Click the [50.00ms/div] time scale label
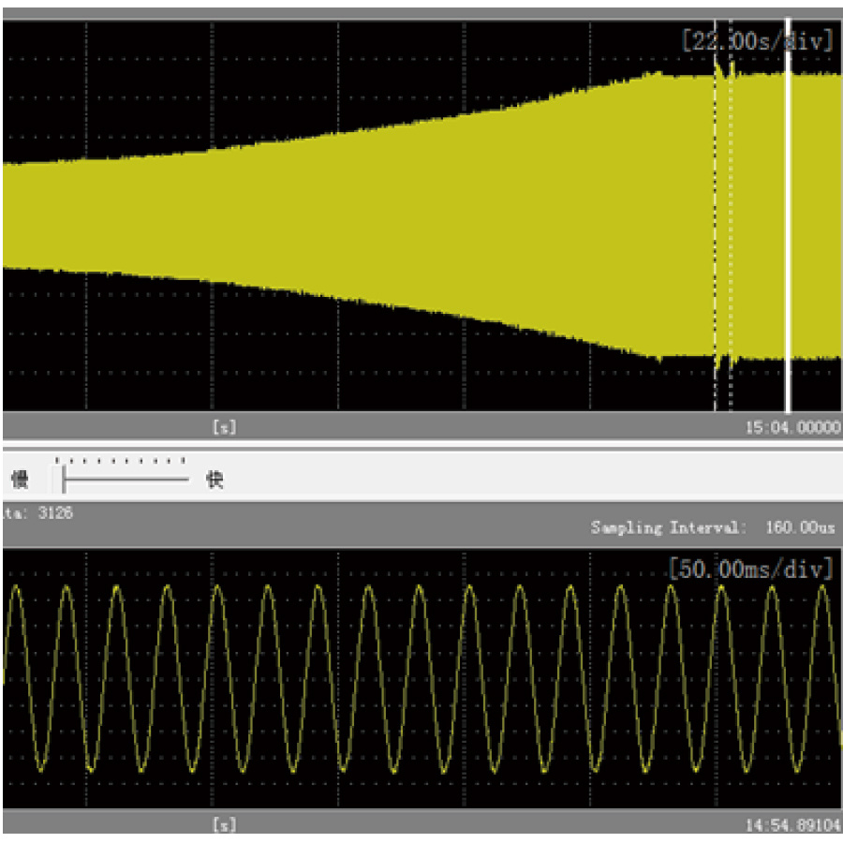 (750, 569)
